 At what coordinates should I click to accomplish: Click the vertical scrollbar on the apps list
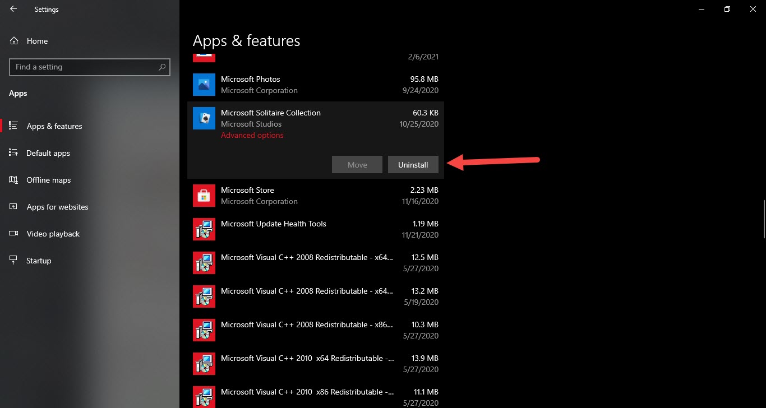(764, 219)
